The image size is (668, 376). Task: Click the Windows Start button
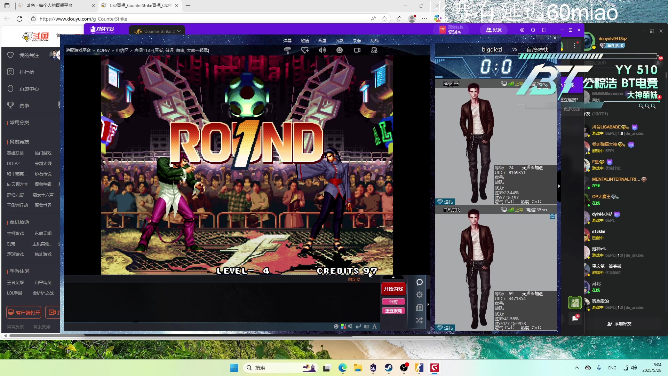coord(234,368)
